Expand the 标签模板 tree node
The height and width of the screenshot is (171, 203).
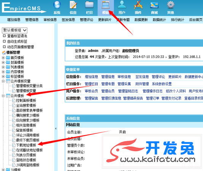(x=3, y=76)
